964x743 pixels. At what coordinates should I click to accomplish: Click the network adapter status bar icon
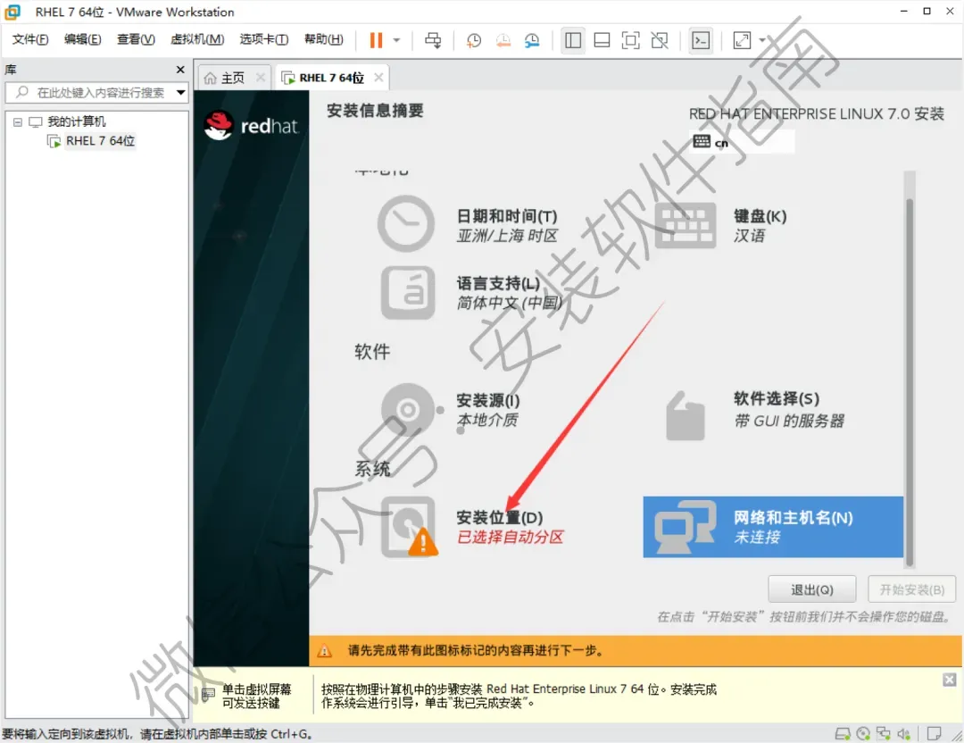click(884, 734)
